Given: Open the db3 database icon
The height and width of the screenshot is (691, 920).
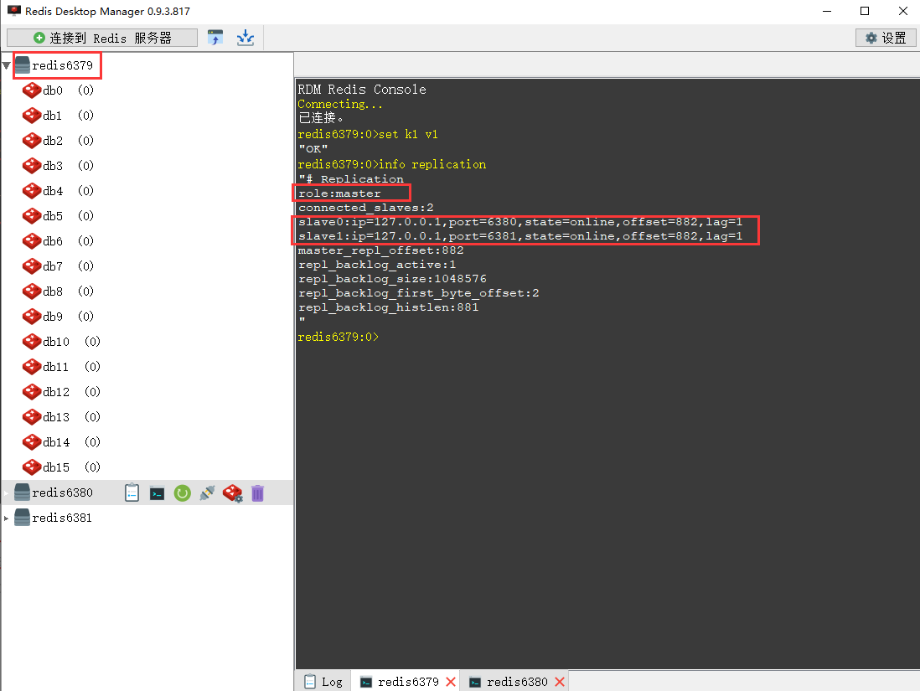Looking at the screenshot, I should [x=31, y=166].
